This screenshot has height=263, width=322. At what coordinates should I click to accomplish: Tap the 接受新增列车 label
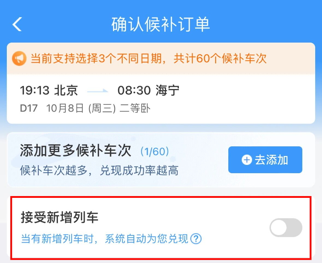click(59, 218)
